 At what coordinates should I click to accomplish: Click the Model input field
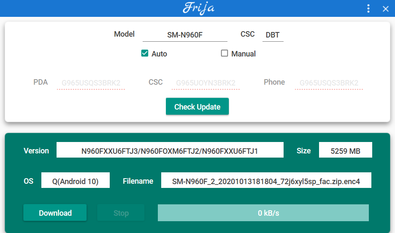[185, 35]
